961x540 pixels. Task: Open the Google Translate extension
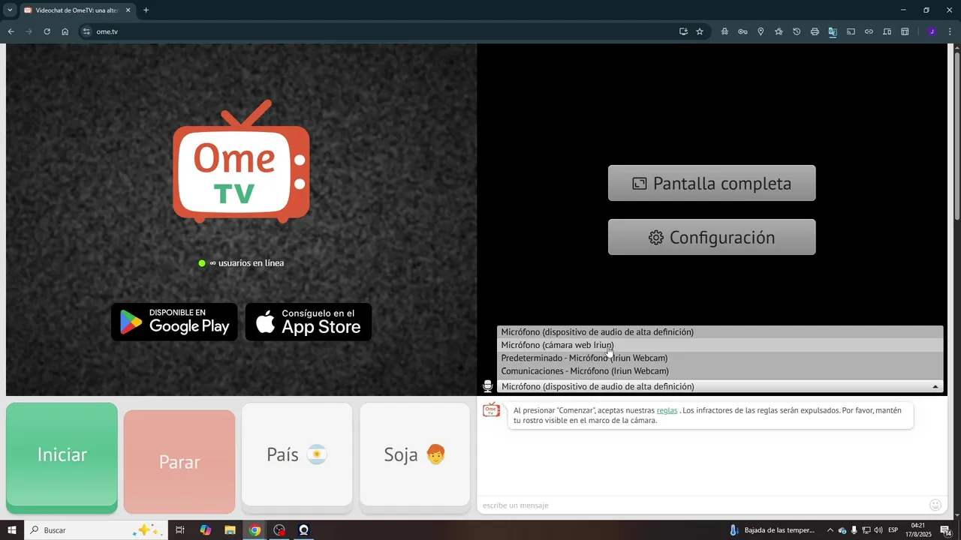[x=833, y=31]
